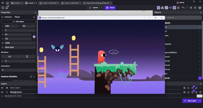The image size is (203, 108).
Task: Close the Properties panel
Action: point(36,12)
